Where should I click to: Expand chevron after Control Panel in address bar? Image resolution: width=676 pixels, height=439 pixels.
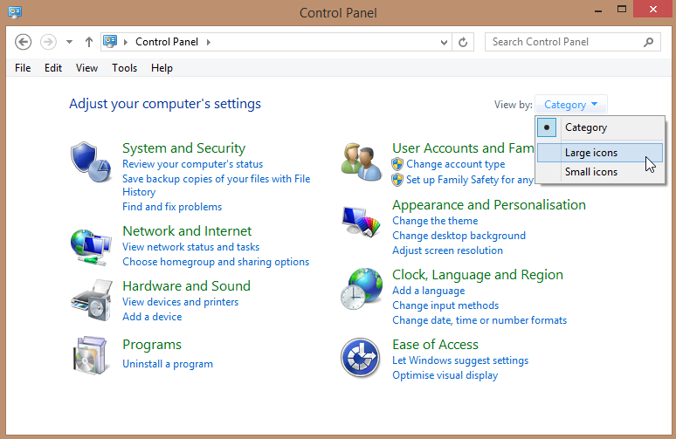(x=209, y=42)
